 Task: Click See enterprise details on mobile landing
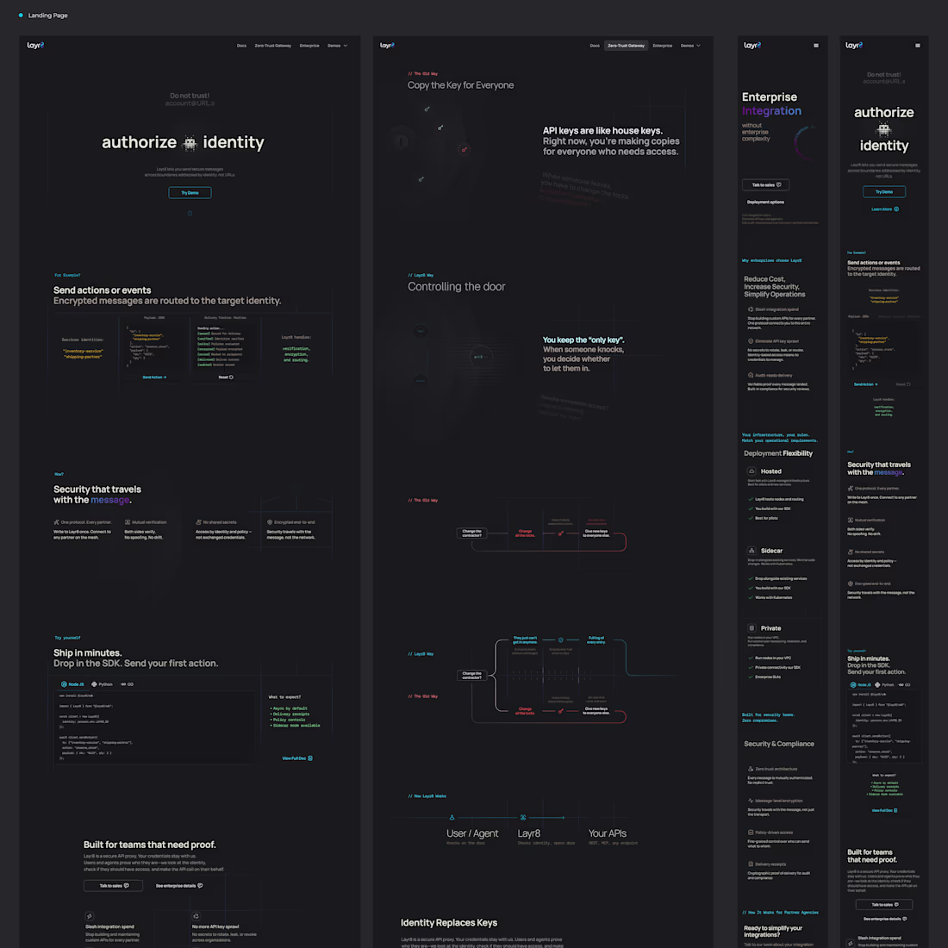(884, 919)
